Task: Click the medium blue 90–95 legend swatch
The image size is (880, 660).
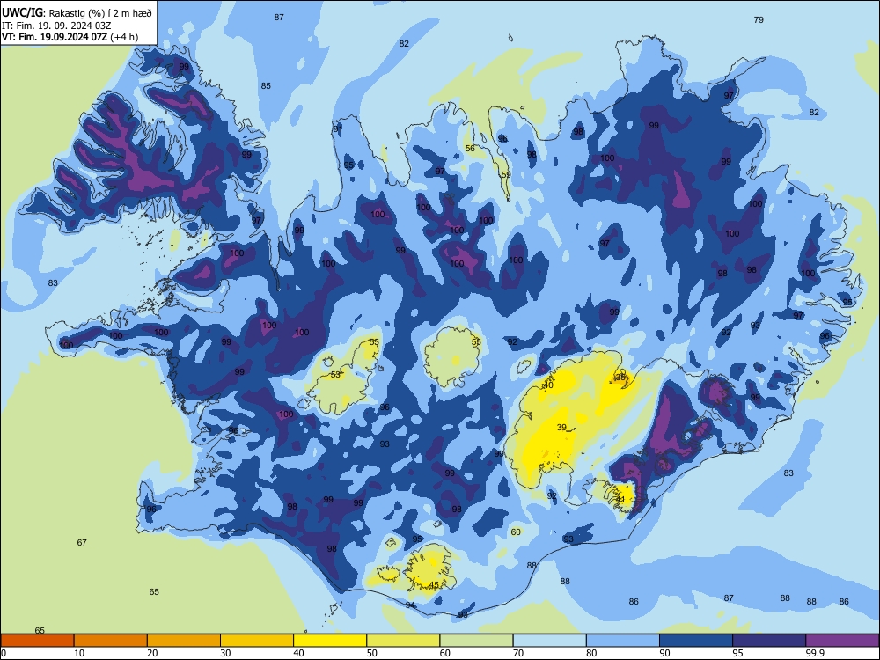Action: point(696,641)
